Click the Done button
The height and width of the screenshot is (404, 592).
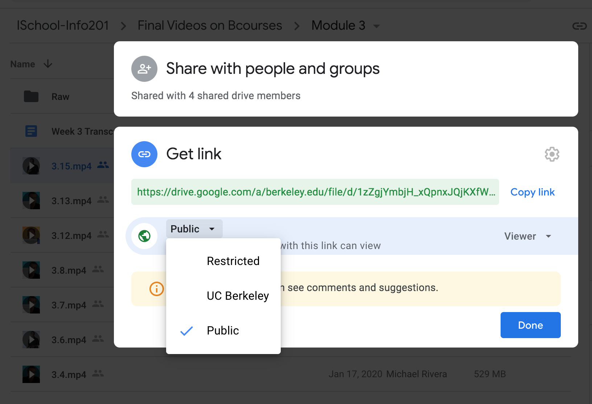point(530,325)
